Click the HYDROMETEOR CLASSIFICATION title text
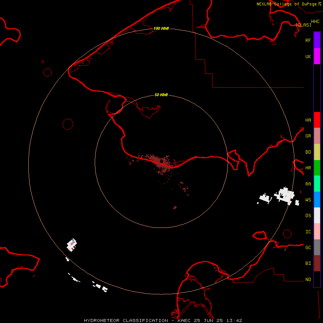 (126, 320)
